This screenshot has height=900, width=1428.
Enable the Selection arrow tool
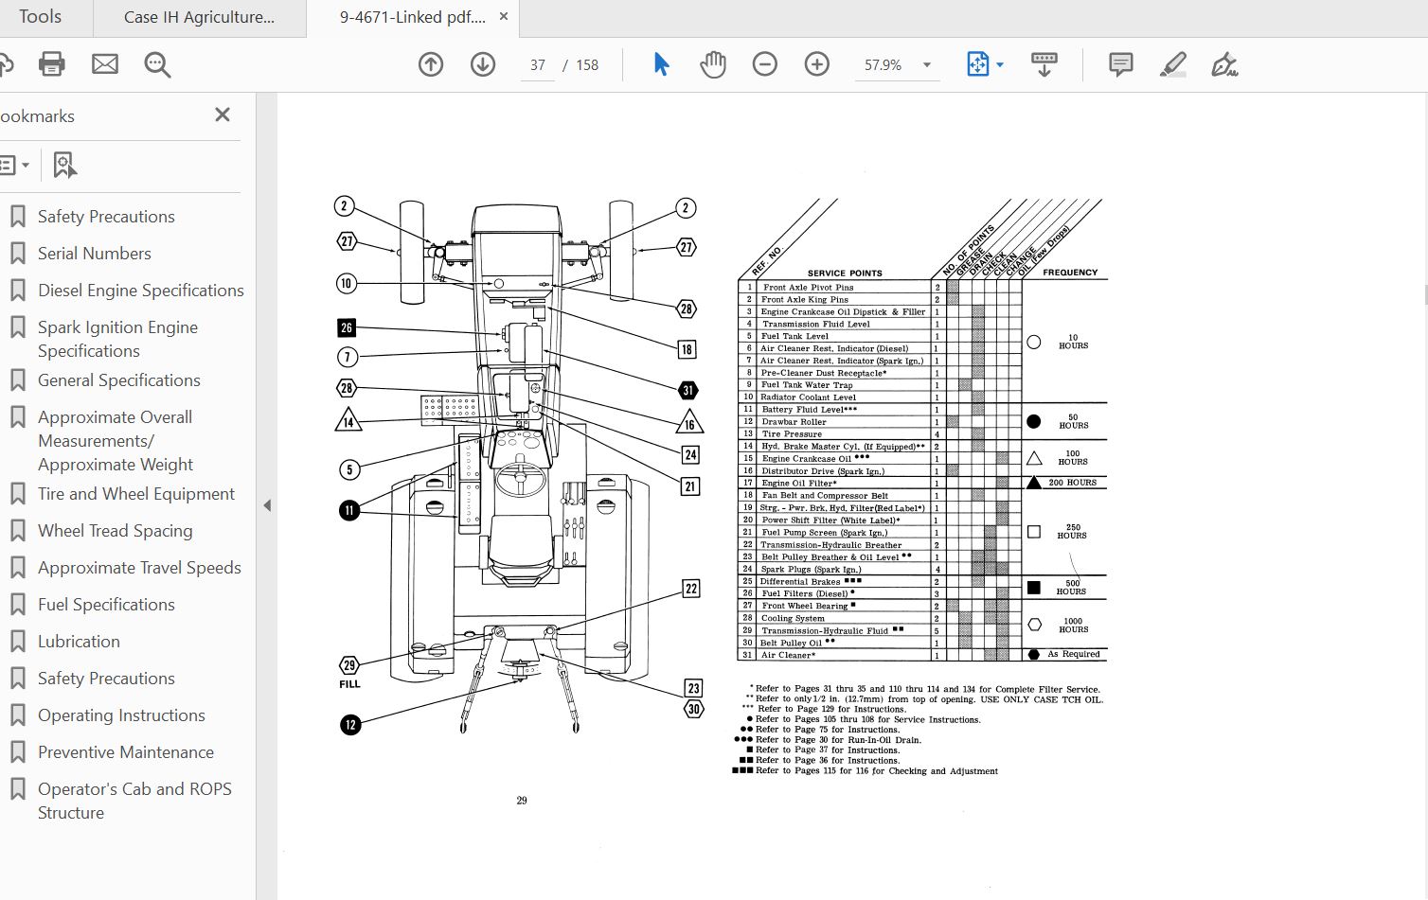point(661,63)
